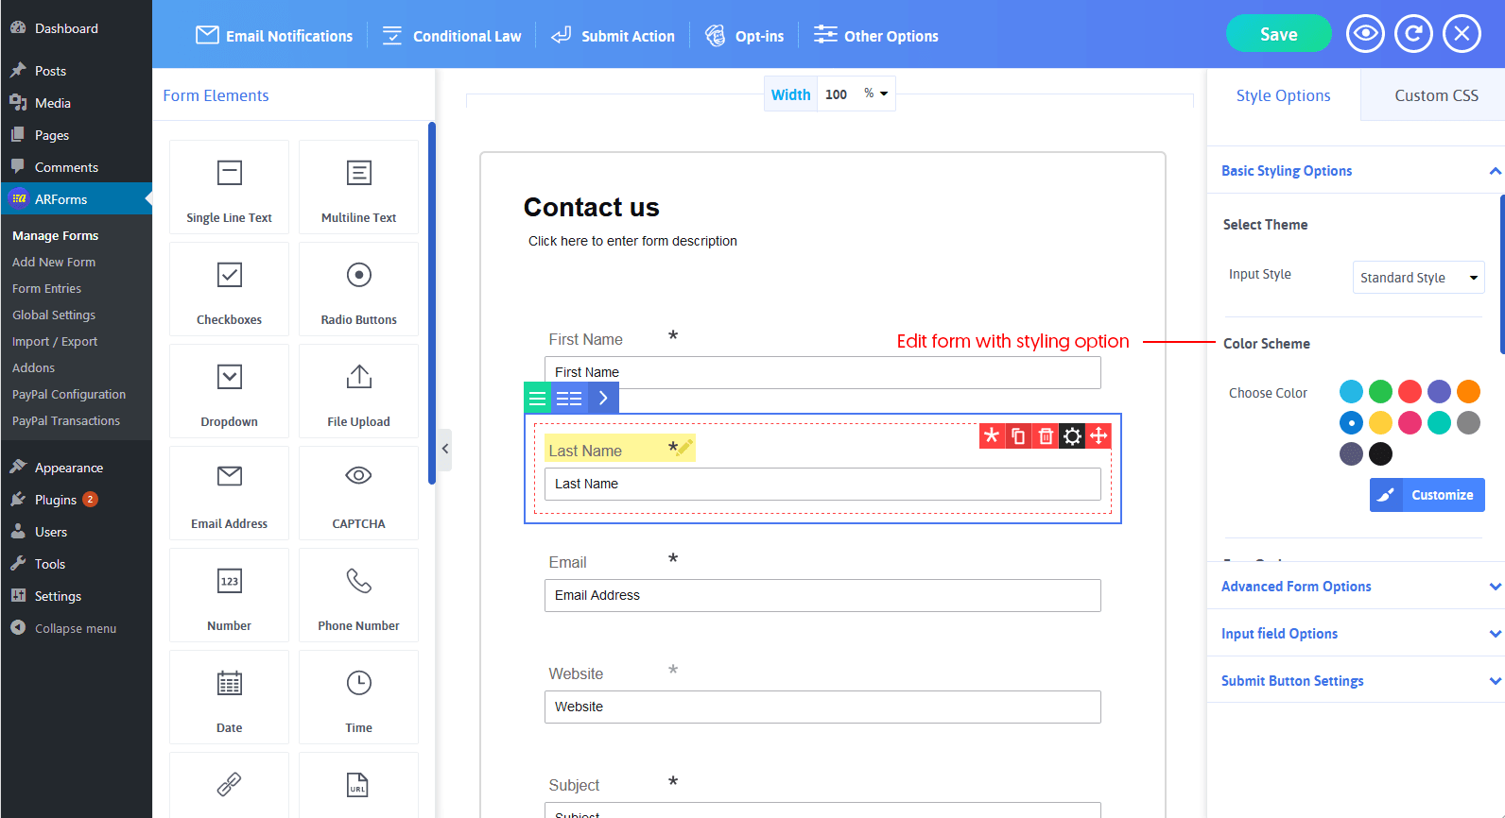
Task: Click the Email Address input field
Action: click(822, 595)
